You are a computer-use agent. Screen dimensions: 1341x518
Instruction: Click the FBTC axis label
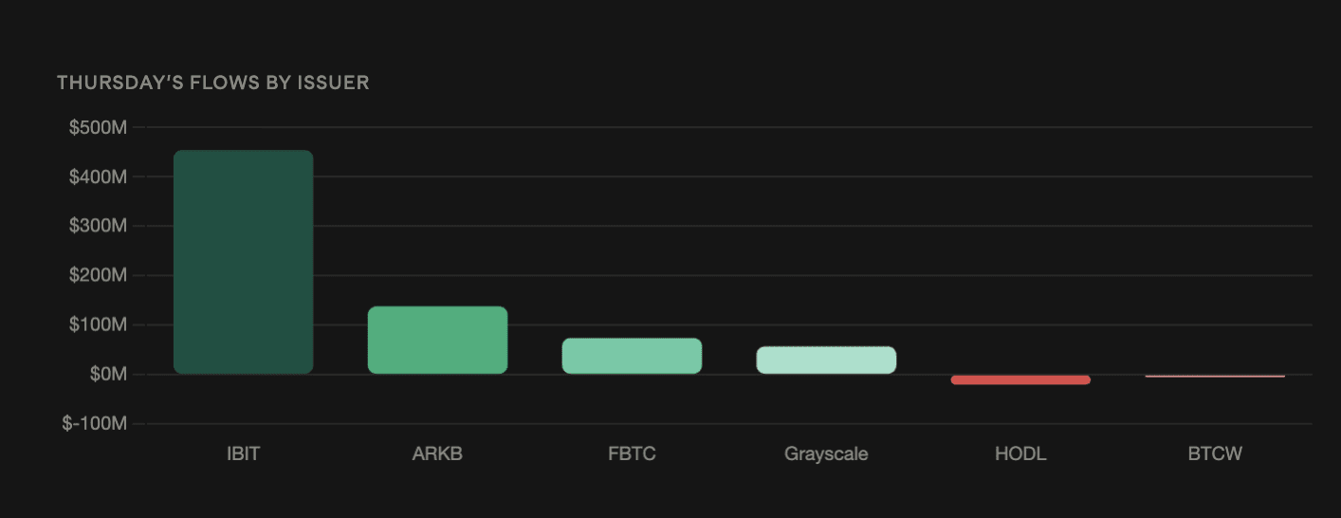[632, 453]
